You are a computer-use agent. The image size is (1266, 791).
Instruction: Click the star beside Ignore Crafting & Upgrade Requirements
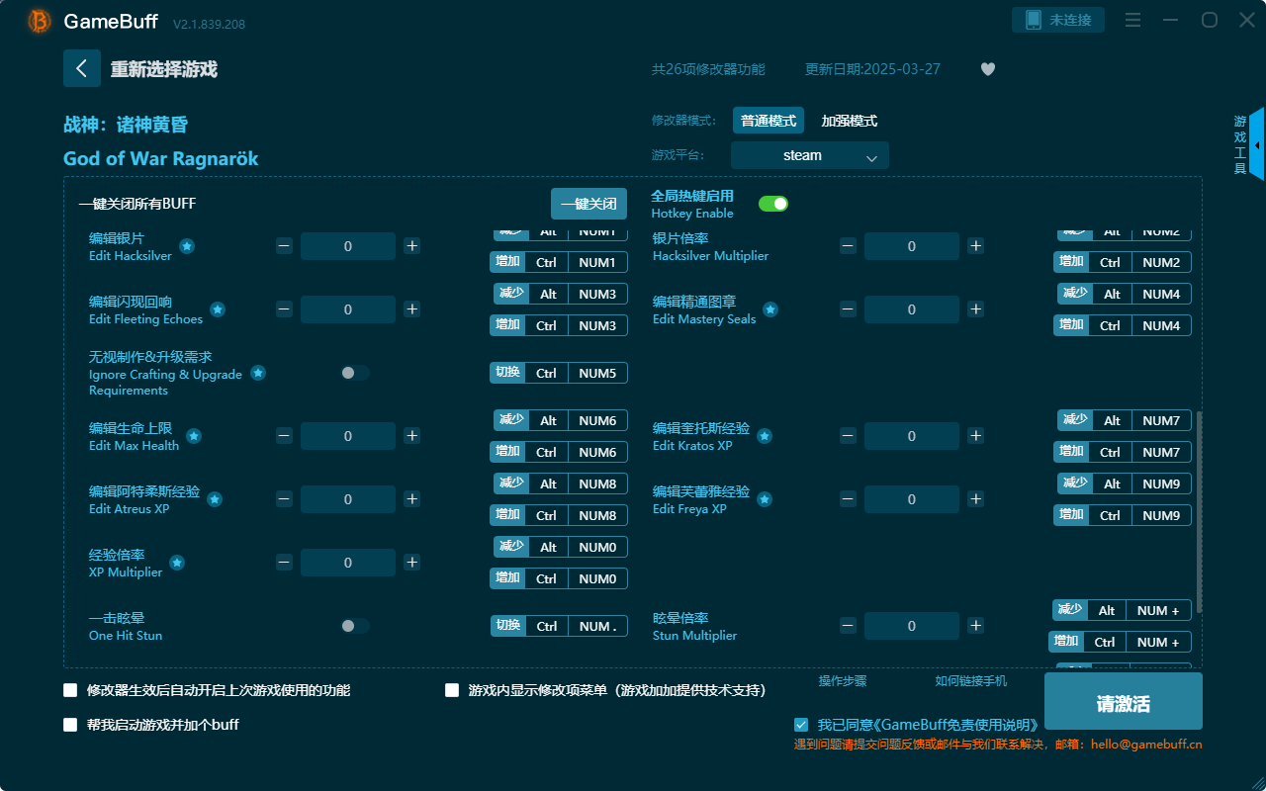(x=258, y=373)
